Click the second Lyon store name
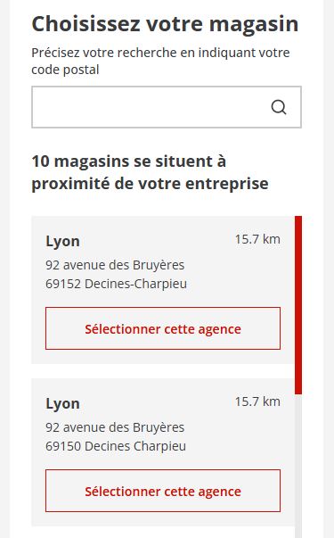The image size is (334, 538). tap(62, 403)
